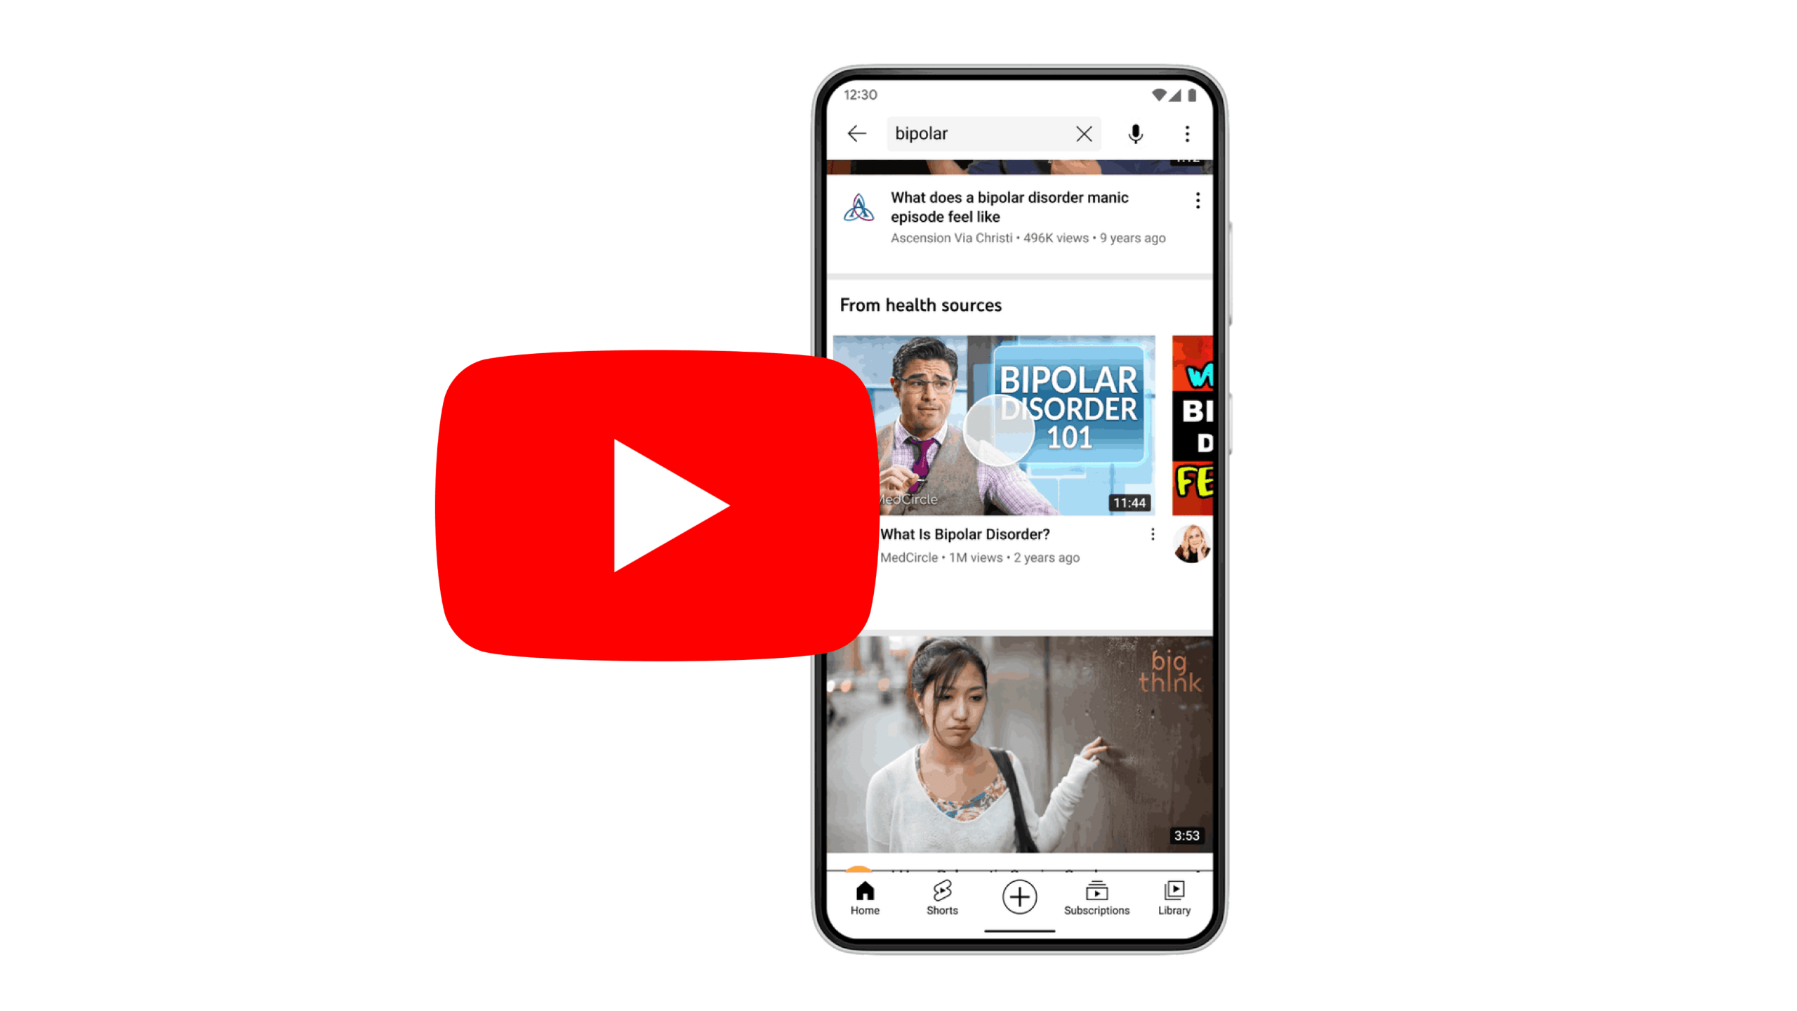1797x1011 pixels.
Task: Tap the vertical overflow menu icon top right
Action: pos(1187,133)
